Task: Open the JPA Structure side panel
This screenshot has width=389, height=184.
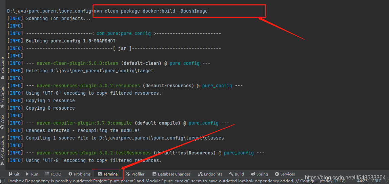Action: point(2,151)
